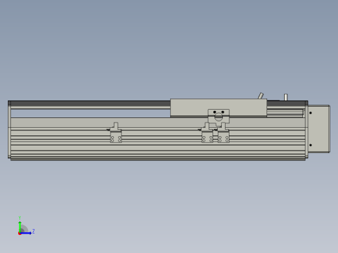Screen dimensions: 338x253
Task: Select the rightmost sensor bracket on rail
Action: [x=223, y=132]
